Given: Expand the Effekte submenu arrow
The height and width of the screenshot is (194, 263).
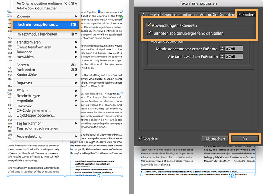Looking at the screenshot, I should pyautogui.click(x=76, y=91).
